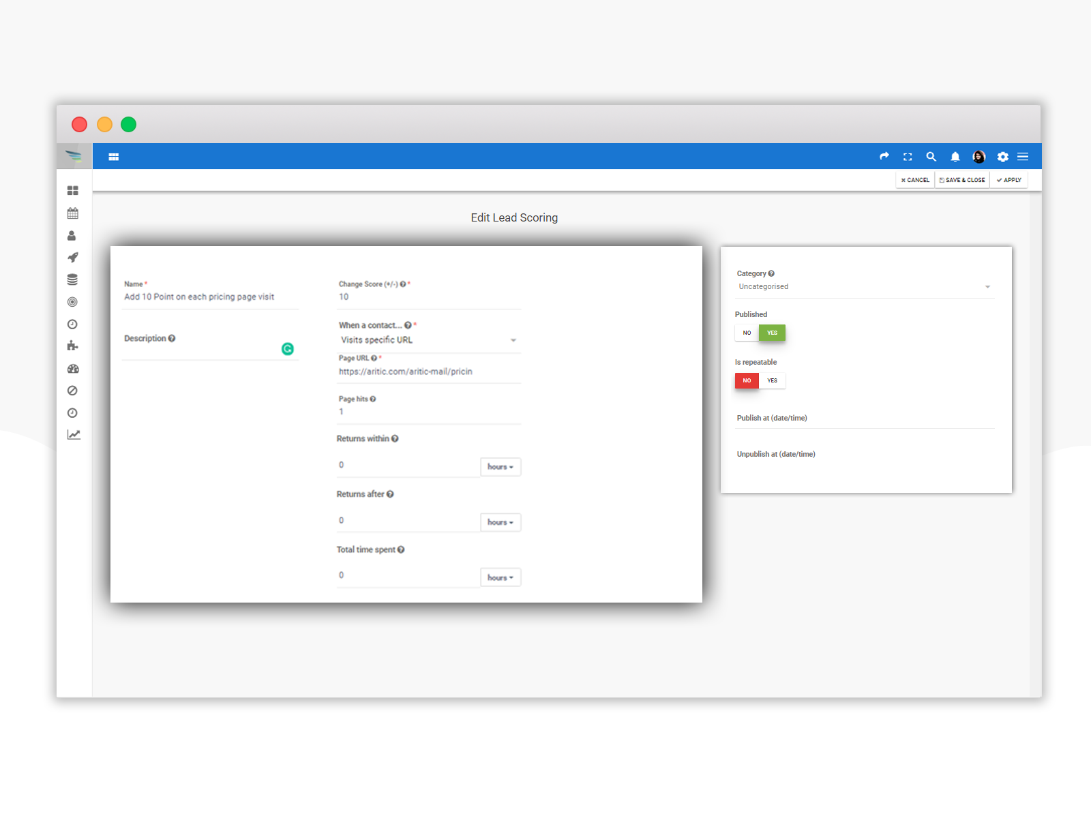The image size is (1091, 818).
Task: Click the fullscreen expand icon
Action: pos(908,157)
